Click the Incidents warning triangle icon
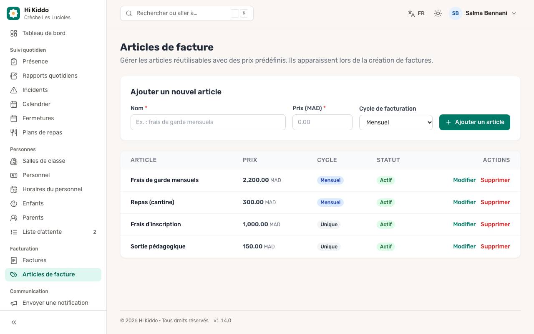The width and height of the screenshot is (534, 334). point(14,90)
